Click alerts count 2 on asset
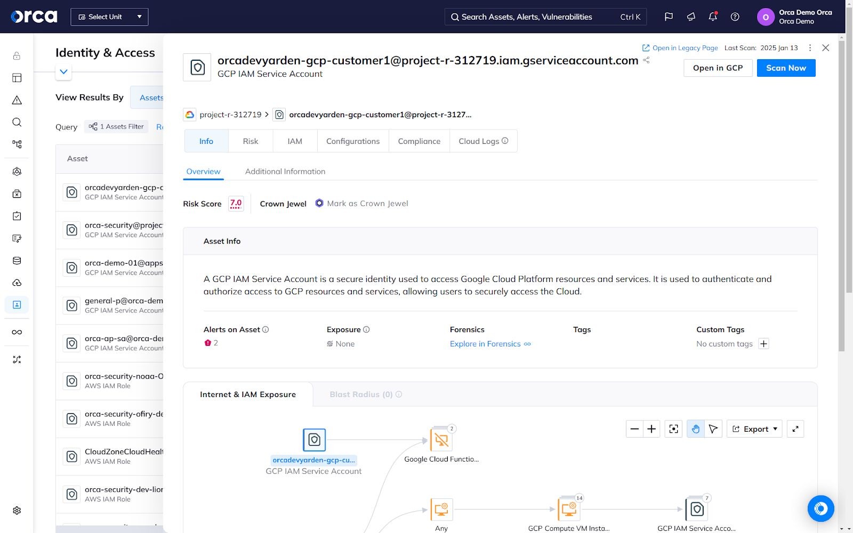This screenshot has width=853, height=533. 212,343
